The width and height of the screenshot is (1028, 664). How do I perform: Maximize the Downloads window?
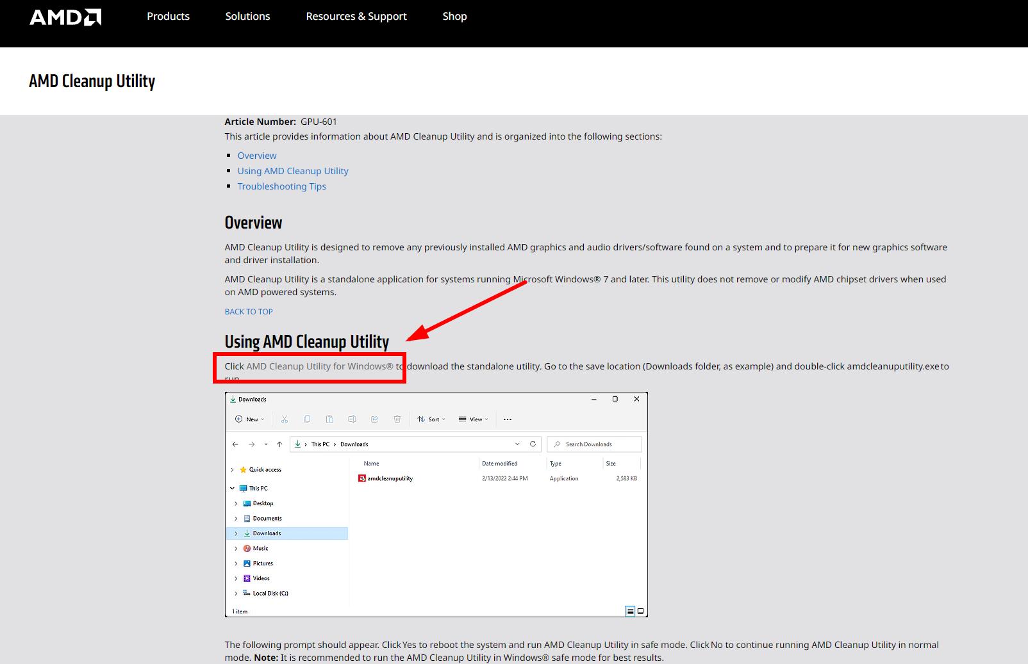[615, 399]
